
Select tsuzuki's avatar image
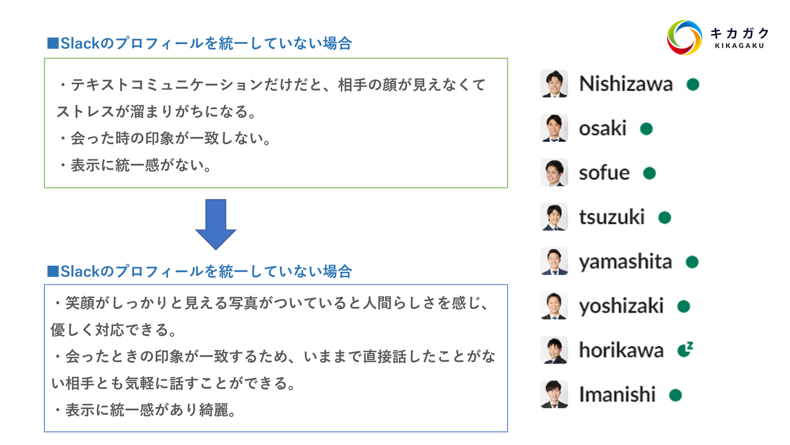554,217
